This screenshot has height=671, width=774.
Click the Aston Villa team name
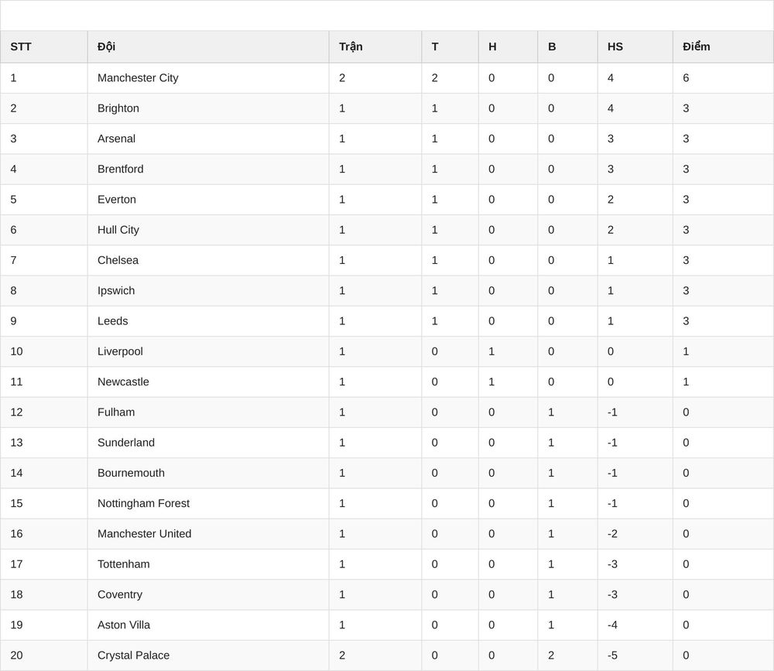pyautogui.click(x=123, y=625)
